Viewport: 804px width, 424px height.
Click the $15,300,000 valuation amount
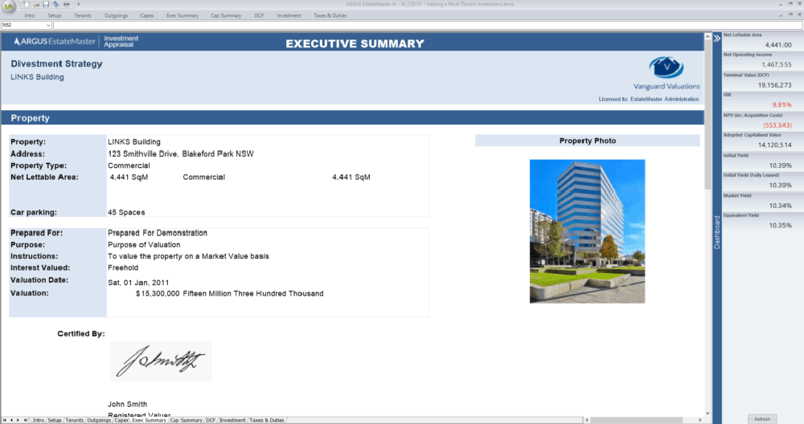(158, 293)
